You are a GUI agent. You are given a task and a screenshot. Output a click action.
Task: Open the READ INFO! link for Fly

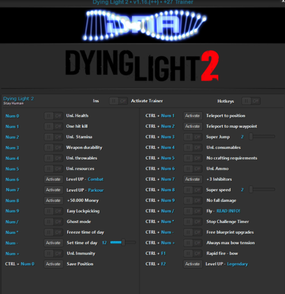click(228, 211)
